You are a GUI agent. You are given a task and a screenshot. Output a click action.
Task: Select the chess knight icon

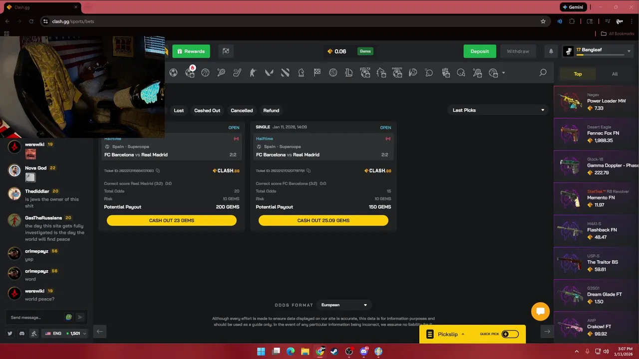coord(301,73)
